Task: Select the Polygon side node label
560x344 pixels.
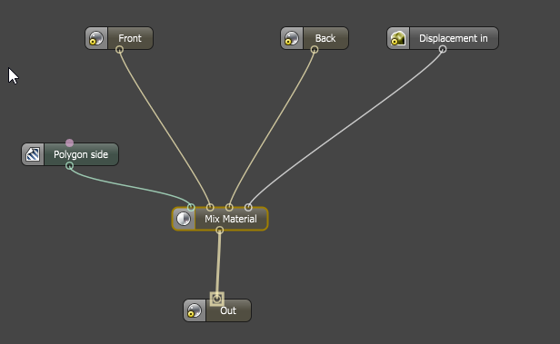Action: 81,154
